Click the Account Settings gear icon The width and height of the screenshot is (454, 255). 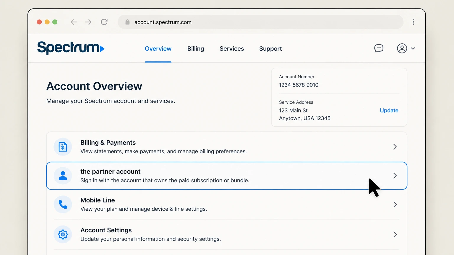63,234
